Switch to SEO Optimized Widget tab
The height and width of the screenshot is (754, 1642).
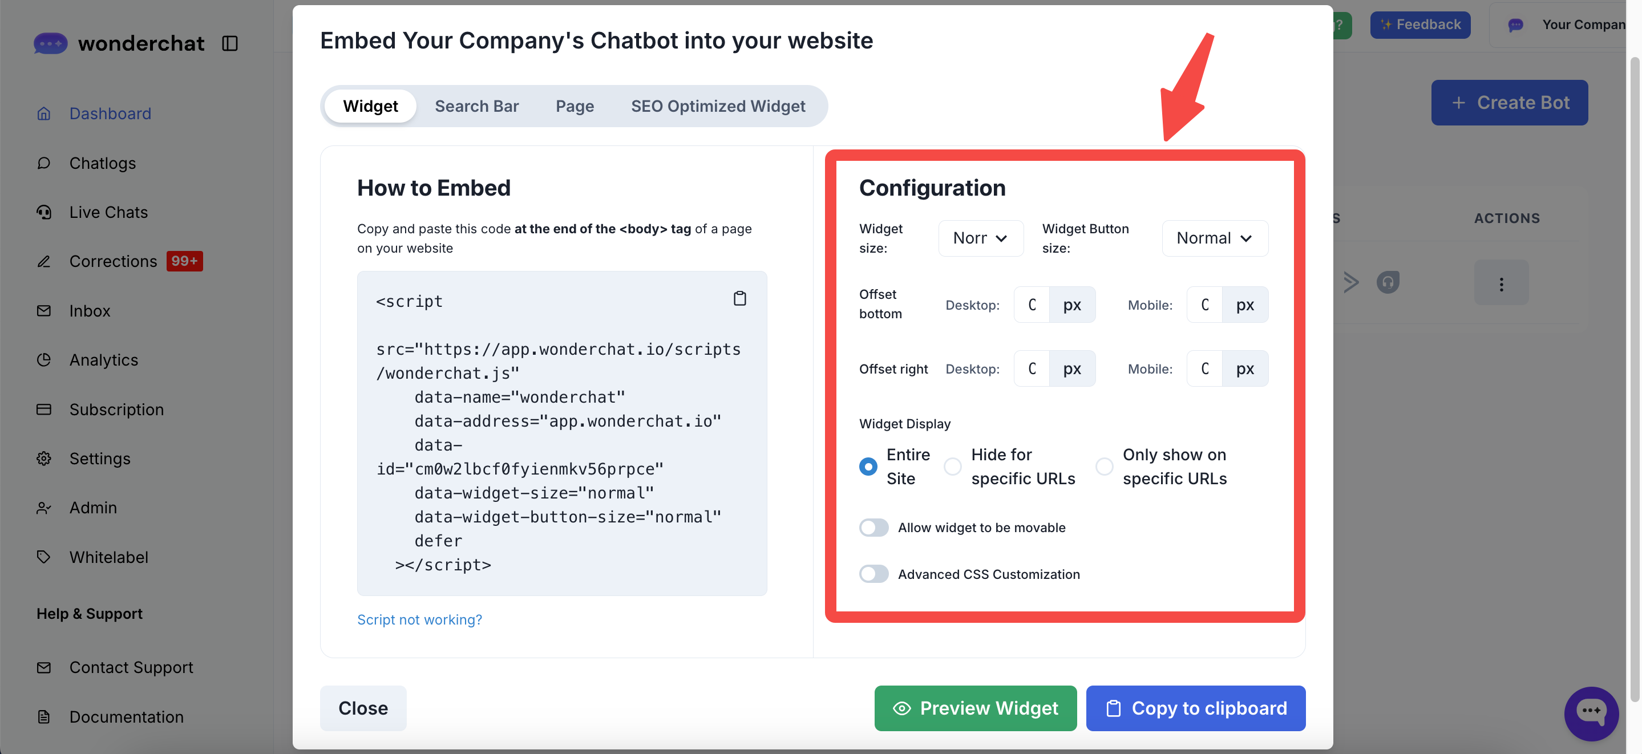[x=718, y=106]
